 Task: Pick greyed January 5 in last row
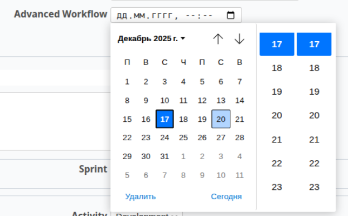127,175
